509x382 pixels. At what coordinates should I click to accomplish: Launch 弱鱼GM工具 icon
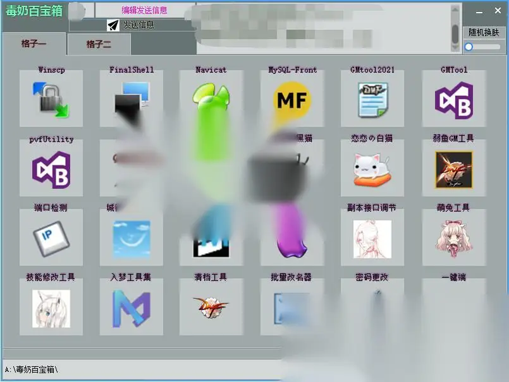pyautogui.click(x=454, y=170)
